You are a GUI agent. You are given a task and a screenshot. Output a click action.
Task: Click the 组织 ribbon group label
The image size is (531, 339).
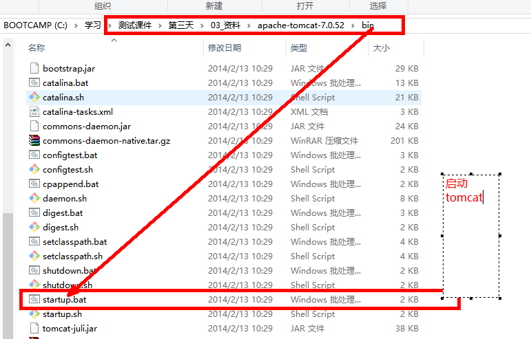pyautogui.click(x=103, y=6)
